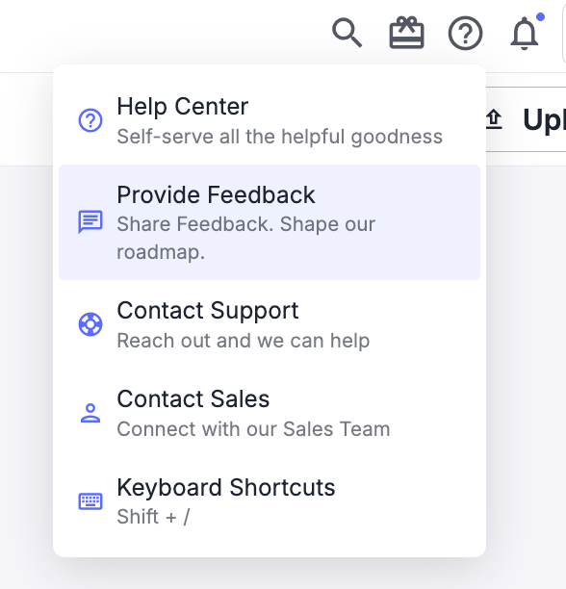Toggle the help question mark icon
Image resolution: width=566 pixels, height=589 pixels.
(465, 33)
